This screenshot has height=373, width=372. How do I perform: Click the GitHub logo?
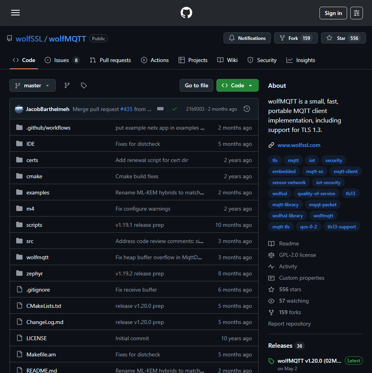click(x=186, y=13)
